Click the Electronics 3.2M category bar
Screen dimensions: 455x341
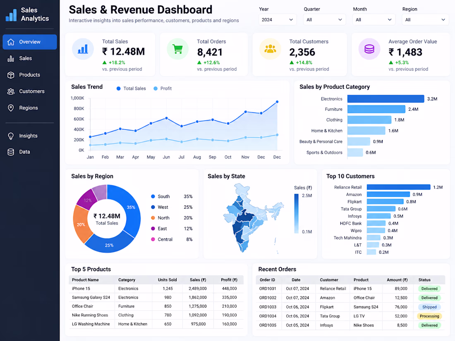pos(386,99)
